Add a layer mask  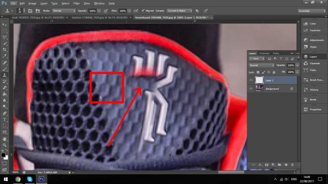click(267, 165)
